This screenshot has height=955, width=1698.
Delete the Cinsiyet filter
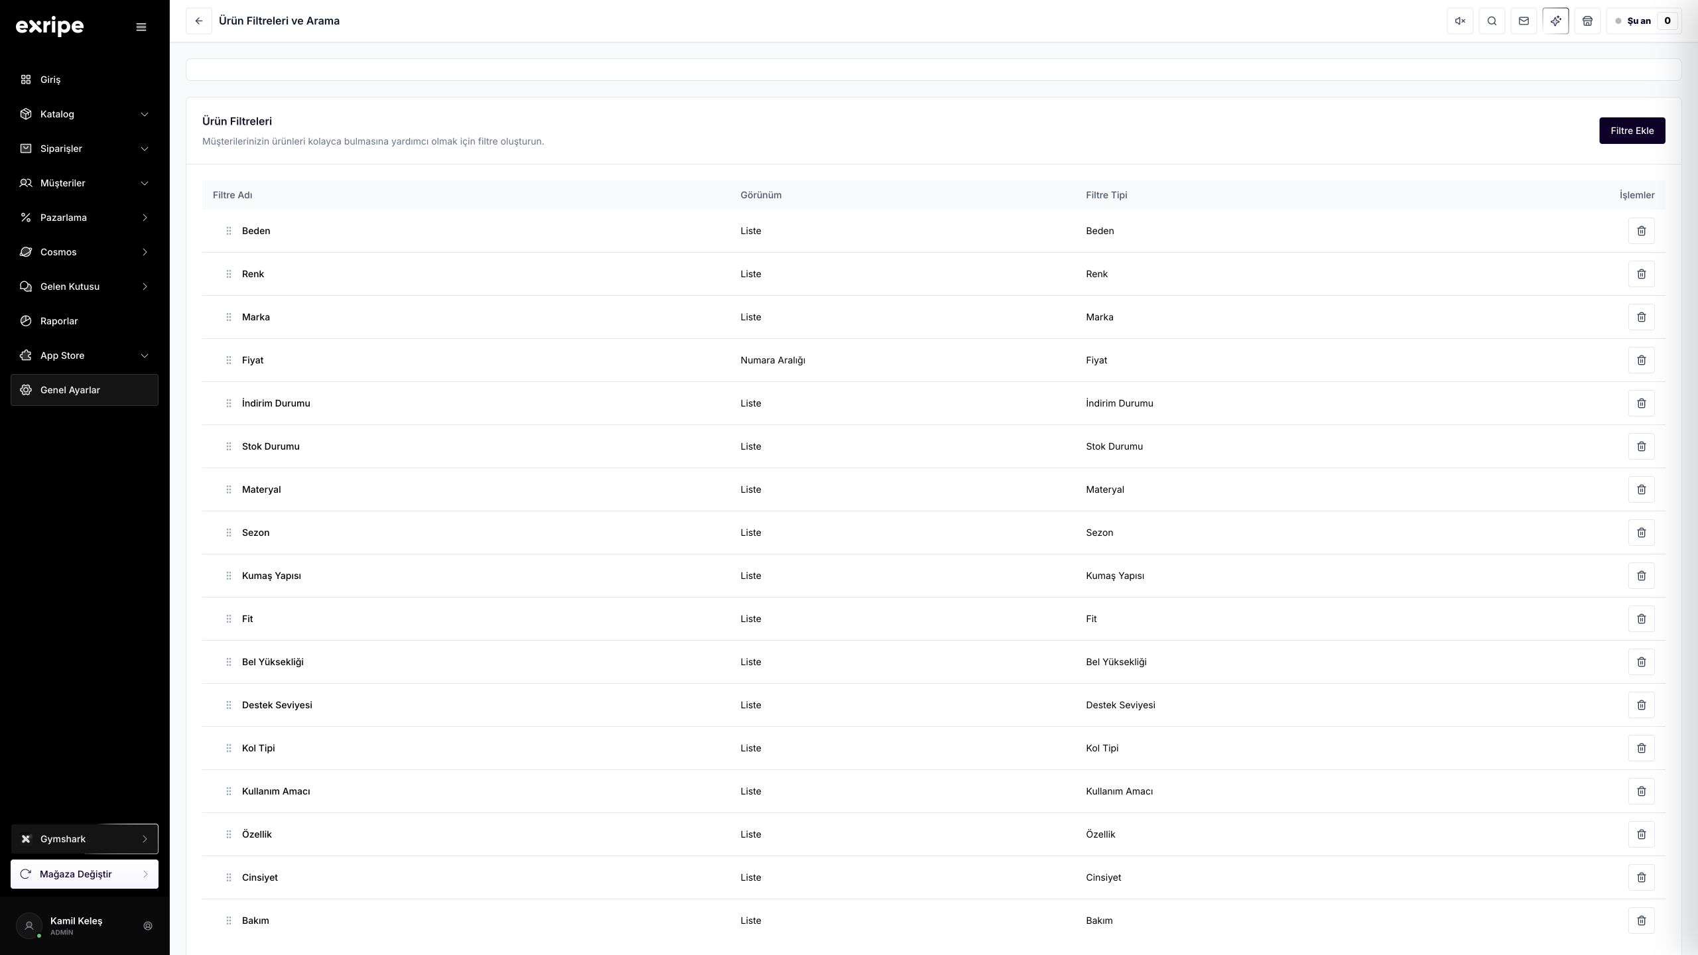tap(1641, 877)
